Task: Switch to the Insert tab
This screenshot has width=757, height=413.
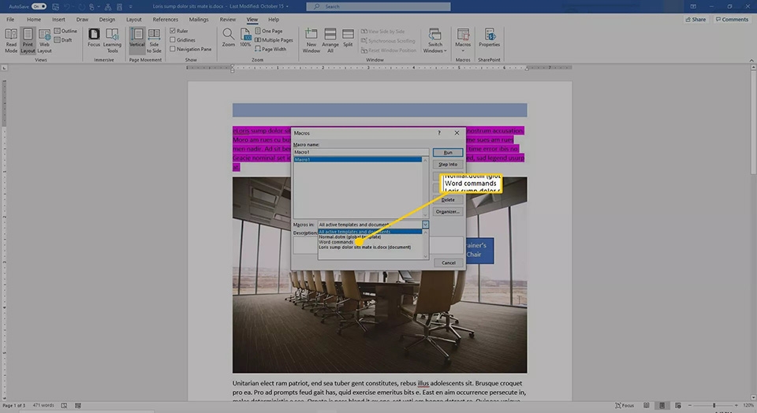Action: click(x=58, y=19)
